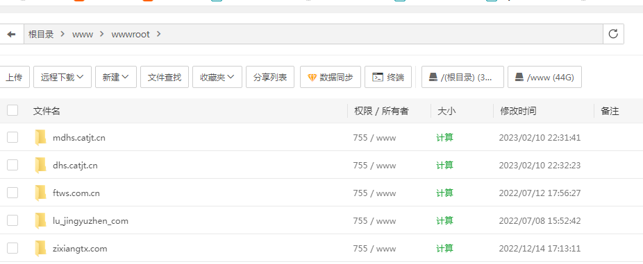Image resolution: width=643 pixels, height=264 pixels.
Task: Click modified time 2022/07/12 17:56:27
Action: 540,193
